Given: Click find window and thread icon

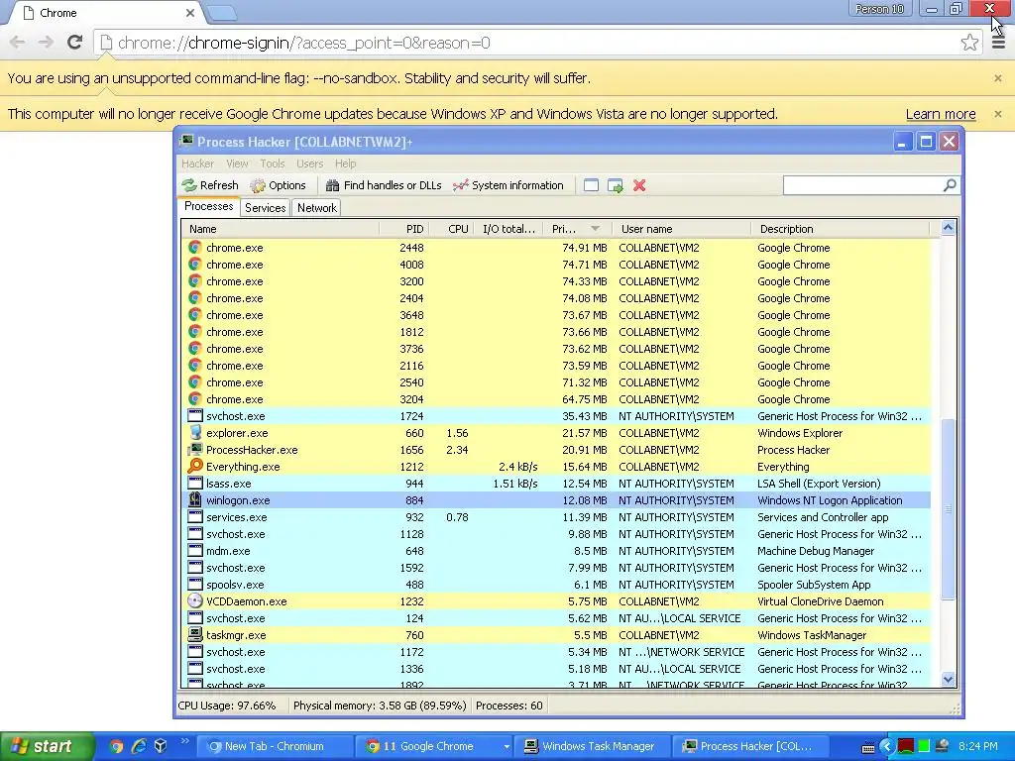Looking at the screenshot, I should click(616, 185).
